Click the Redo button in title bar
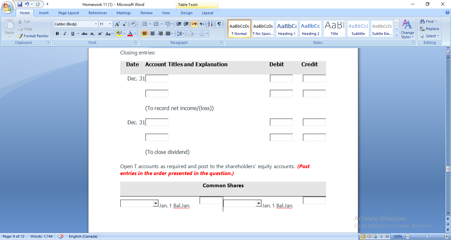Image resolution: width=451 pixels, height=240 pixels. click(38, 4)
